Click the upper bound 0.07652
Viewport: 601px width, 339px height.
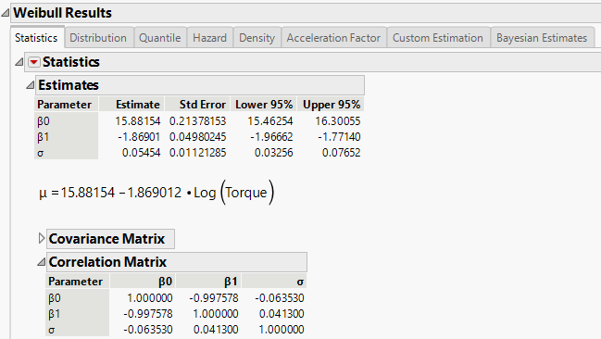(341, 153)
